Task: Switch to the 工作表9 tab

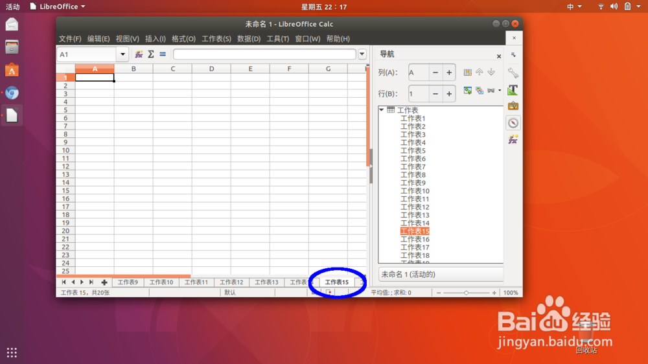Action: coord(128,282)
